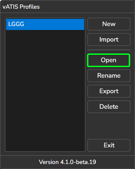
Task: Click empty area of the profile list
Action: (45, 90)
